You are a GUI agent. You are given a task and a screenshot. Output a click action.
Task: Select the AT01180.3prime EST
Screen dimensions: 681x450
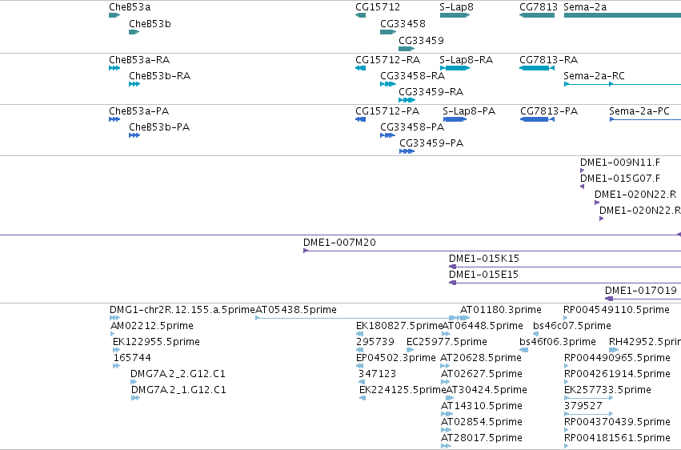click(x=465, y=319)
